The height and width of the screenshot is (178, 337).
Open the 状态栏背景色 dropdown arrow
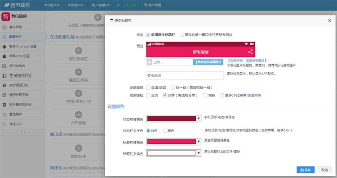point(199,119)
